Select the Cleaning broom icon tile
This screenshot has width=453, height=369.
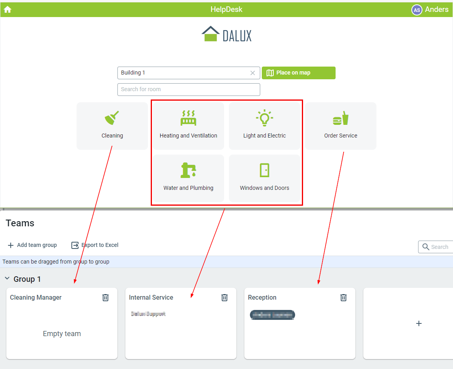pos(112,118)
